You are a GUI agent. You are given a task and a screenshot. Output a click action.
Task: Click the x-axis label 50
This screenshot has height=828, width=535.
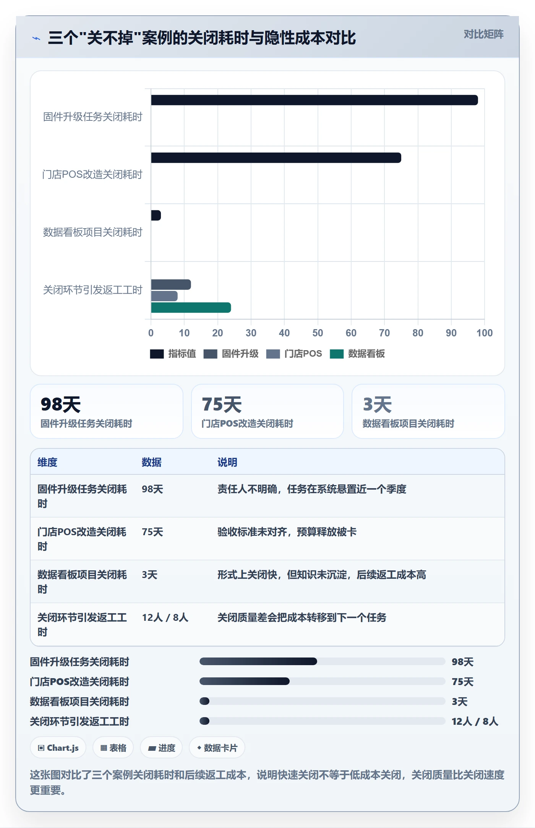318,333
